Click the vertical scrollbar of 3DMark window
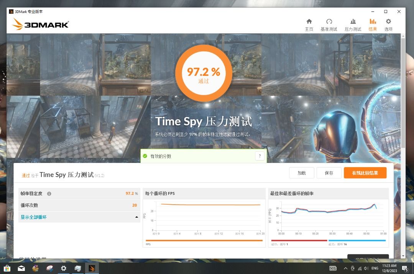 (403, 92)
